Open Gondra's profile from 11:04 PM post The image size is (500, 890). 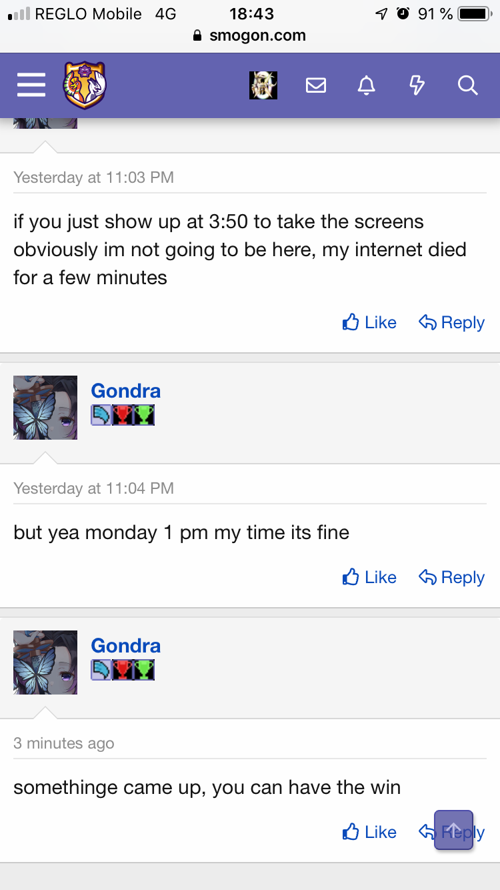point(125,391)
